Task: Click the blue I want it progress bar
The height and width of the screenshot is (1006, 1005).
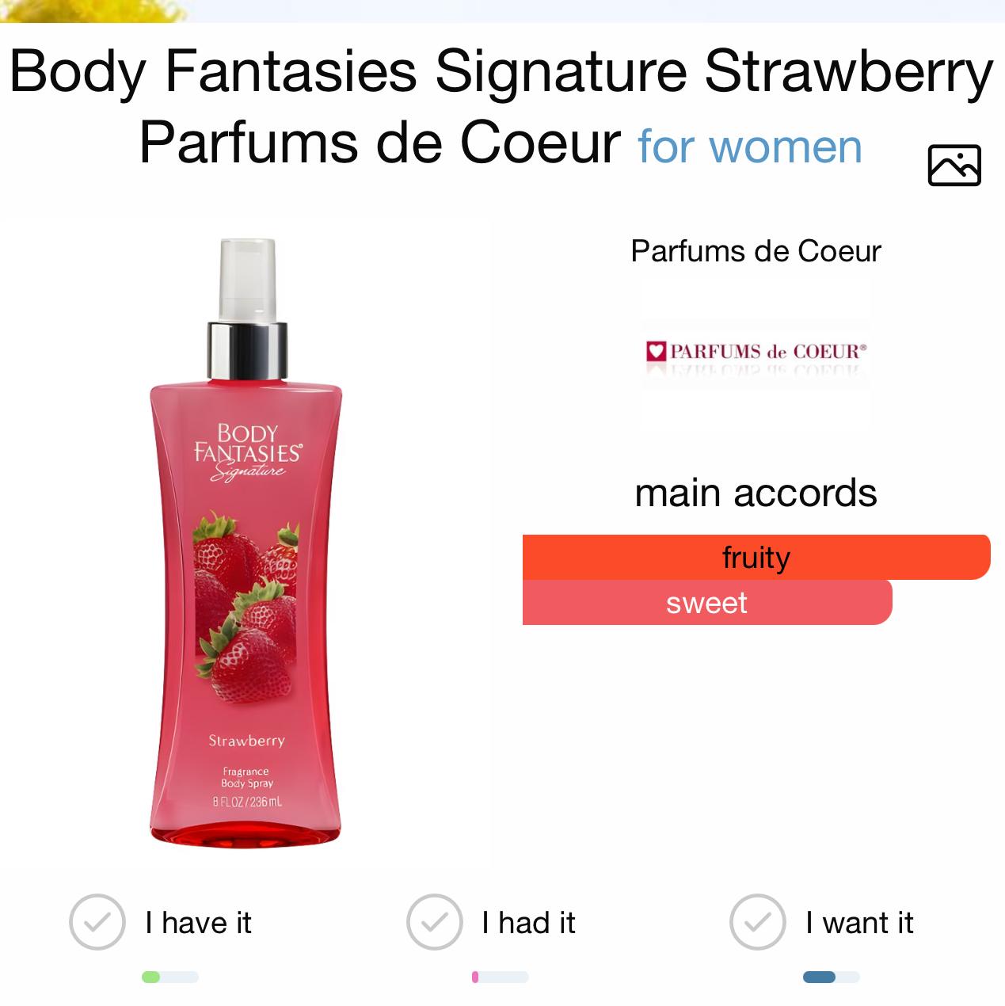Action: 832,977
